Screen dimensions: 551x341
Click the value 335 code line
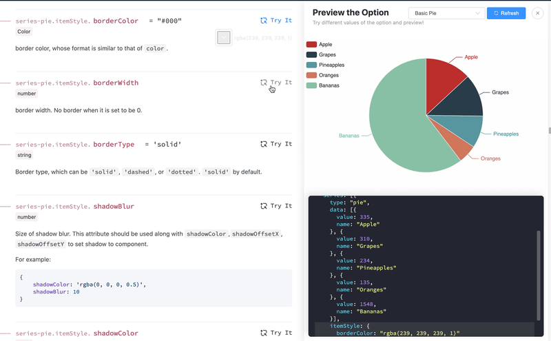[354, 217]
